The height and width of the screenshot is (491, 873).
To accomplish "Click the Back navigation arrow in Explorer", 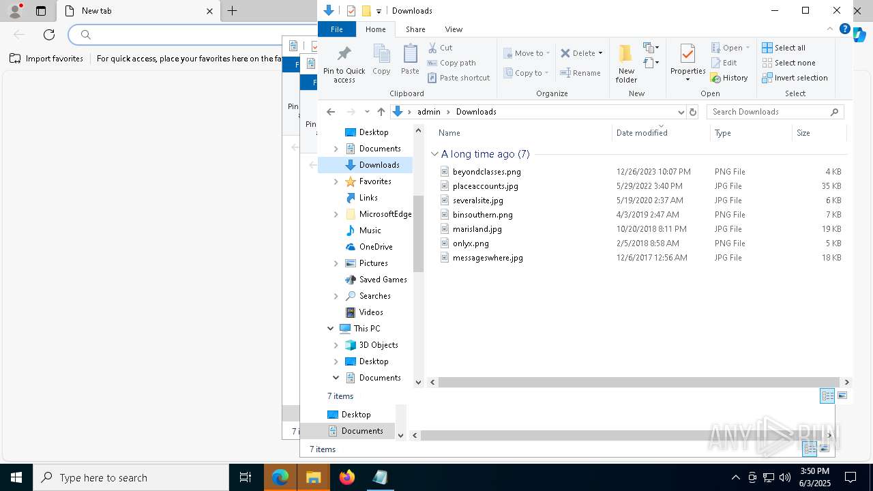I will (331, 112).
